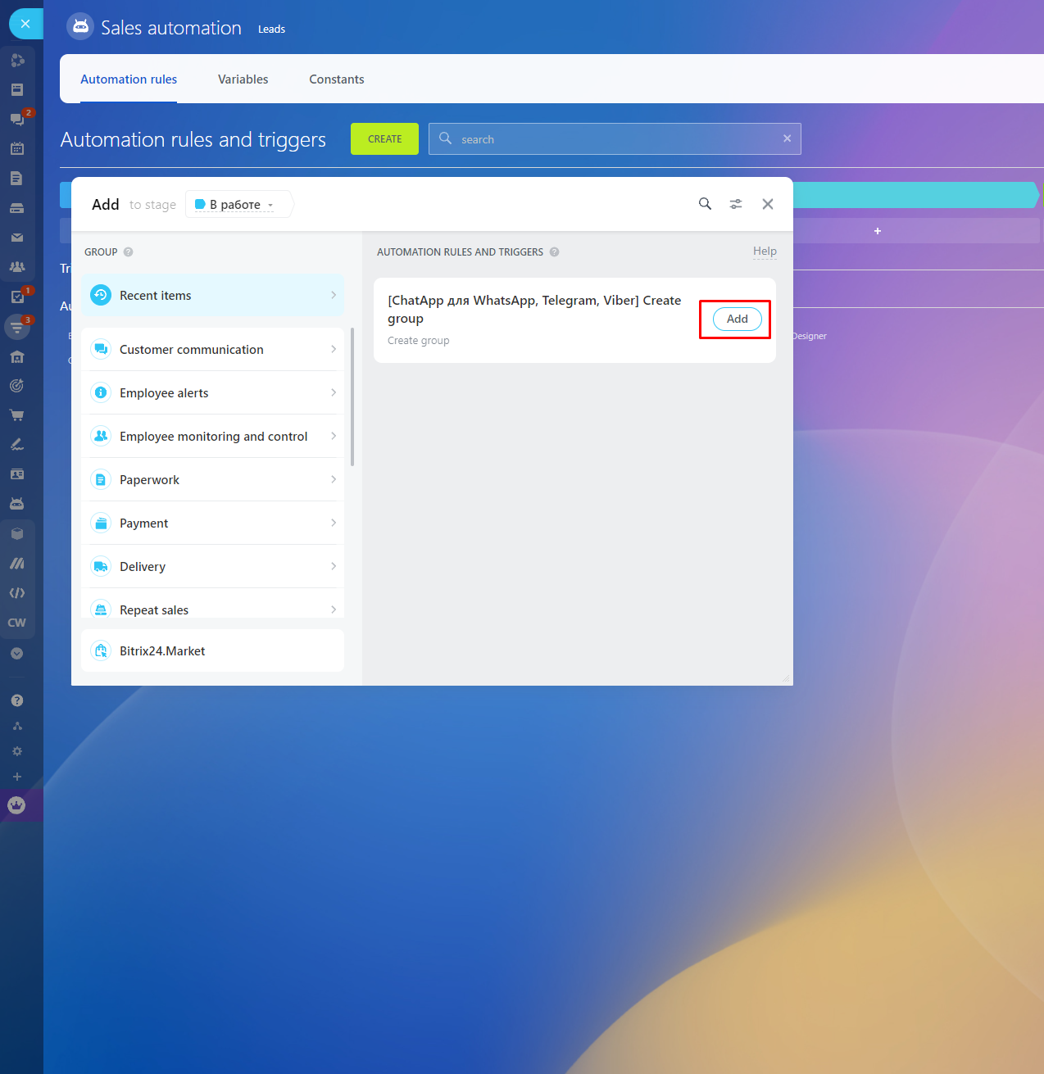
Task: Click the Help link in rules panel
Action: (x=765, y=252)
